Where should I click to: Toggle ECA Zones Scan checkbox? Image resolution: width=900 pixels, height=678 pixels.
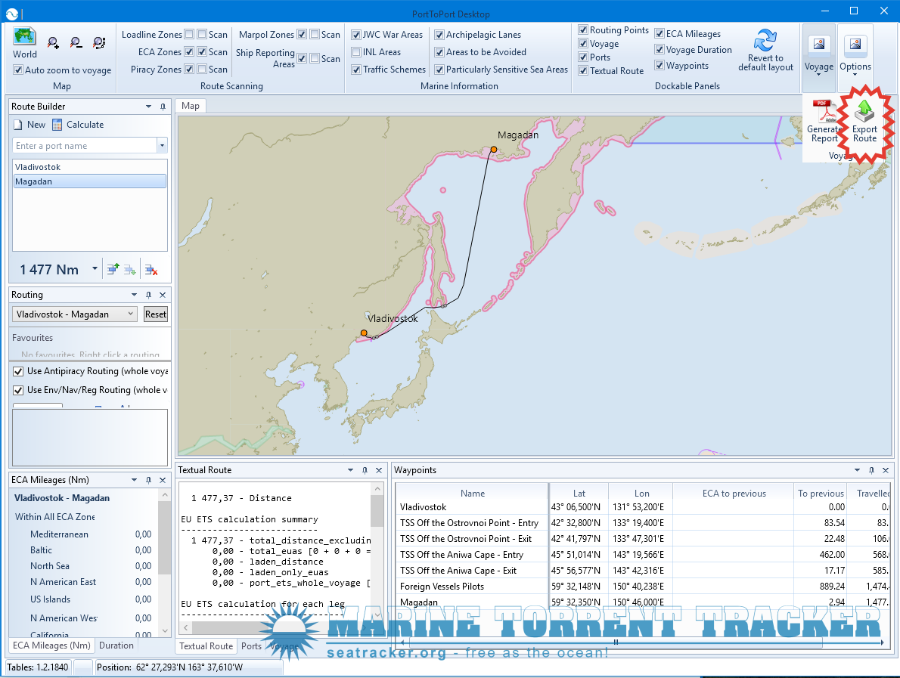pyautogui.click(x=202, y=51)
